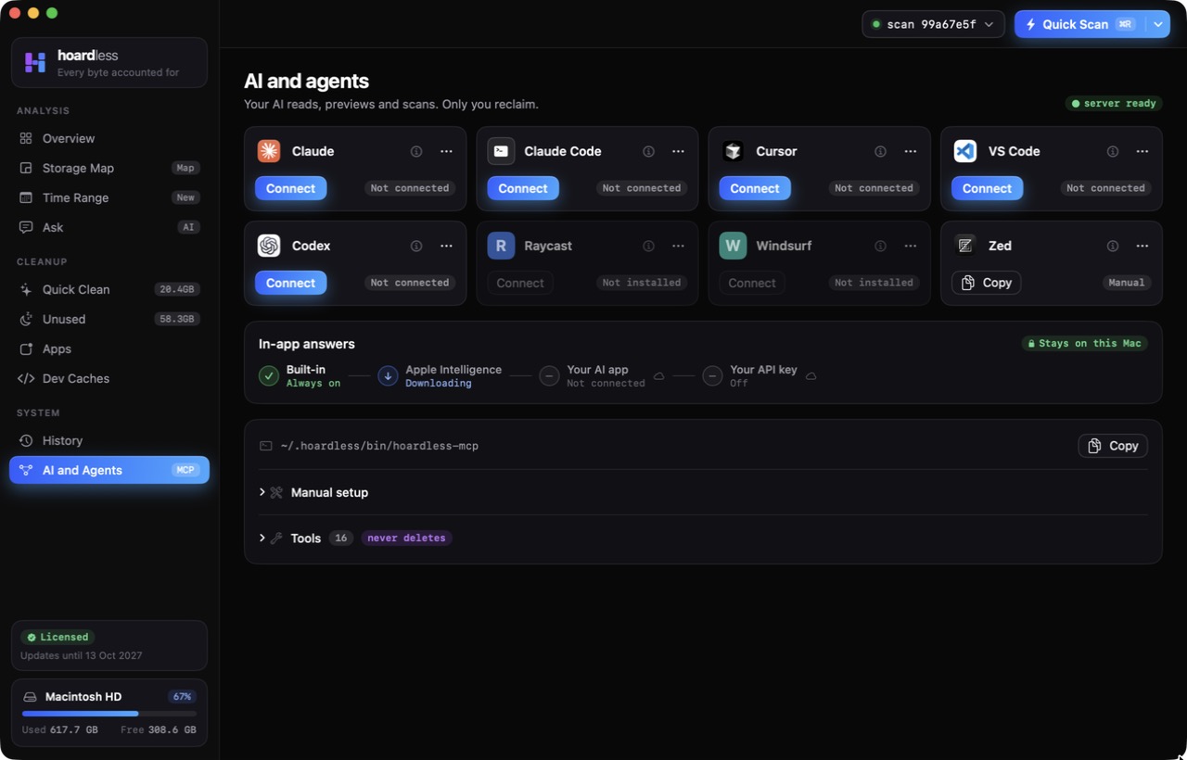This screenshot has height=760, width=1187.
Task: Click the ~/.hoardless/bin/hoardless-mcp path text
Action: click(x=379, y=446)
